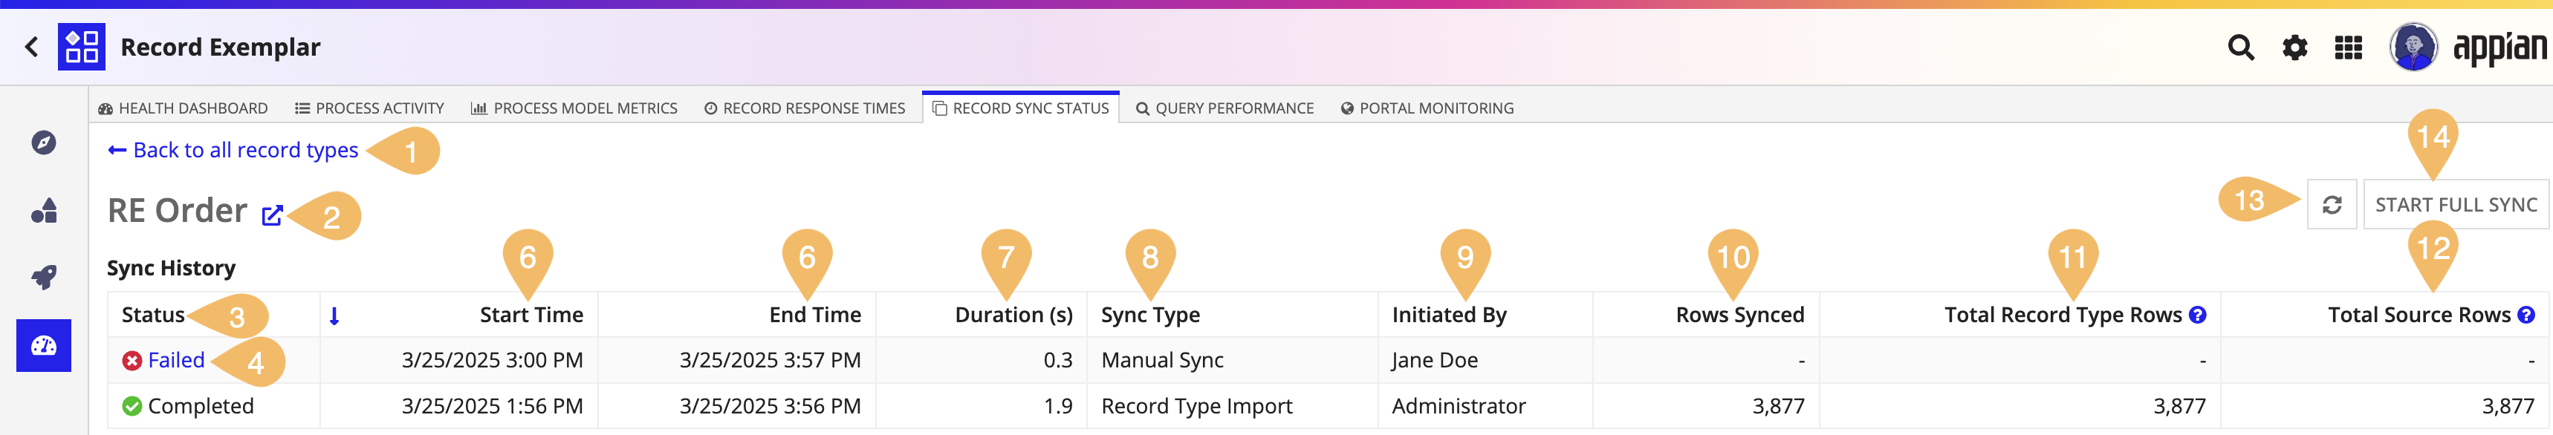The width and height of the screenshot is (2553, 435).
Task: Open RE Order external link icon
Action: (x=271, y=215)
